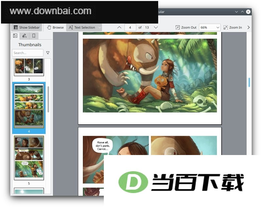
Task: Switch to the Bookmarks sidebar tab icon
Action: click(34, 36)
